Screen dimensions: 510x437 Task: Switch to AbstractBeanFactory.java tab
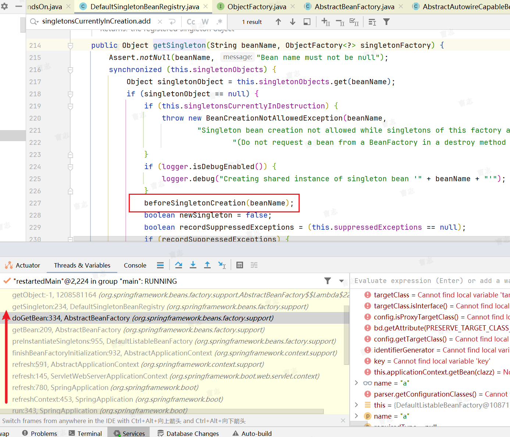click(354, 7)
